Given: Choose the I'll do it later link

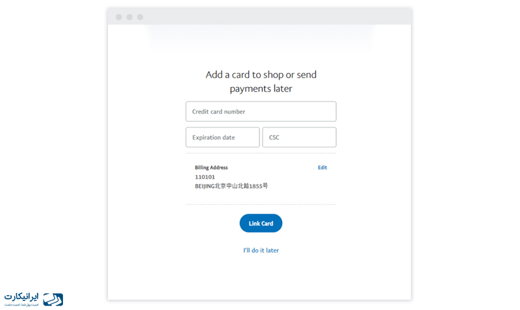Looking at the screenshot, I should pyautogui.click(x=261, y=250).
